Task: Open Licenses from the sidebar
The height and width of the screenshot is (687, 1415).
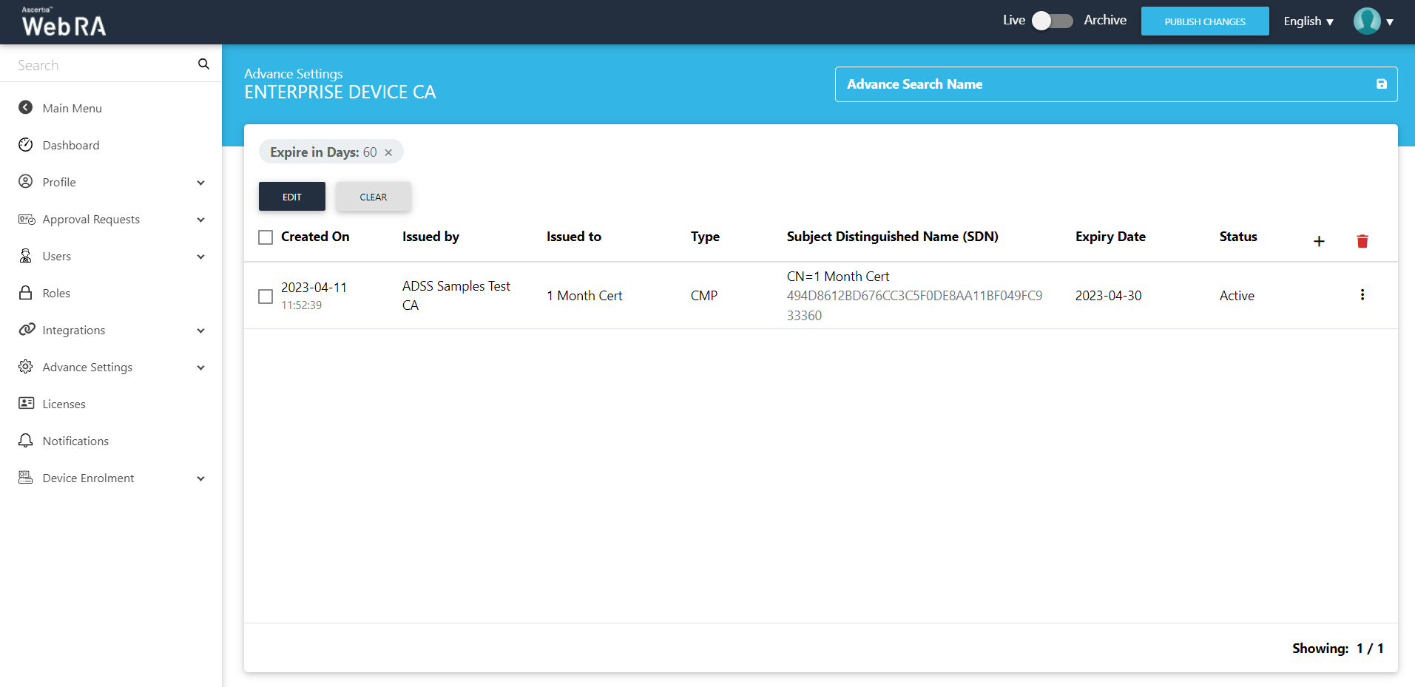Action: (x=64, y=405)
